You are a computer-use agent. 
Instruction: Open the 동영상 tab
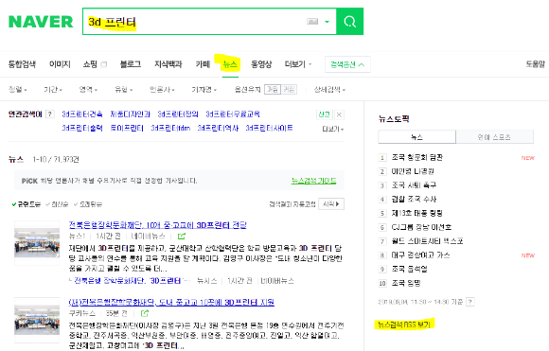261,64
